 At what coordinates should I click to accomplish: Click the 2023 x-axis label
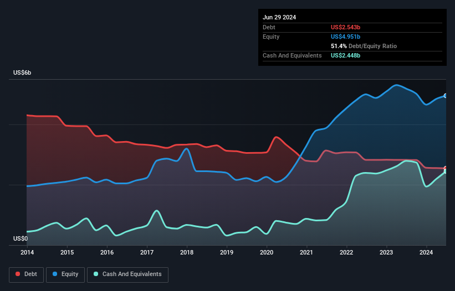(386, 252)
